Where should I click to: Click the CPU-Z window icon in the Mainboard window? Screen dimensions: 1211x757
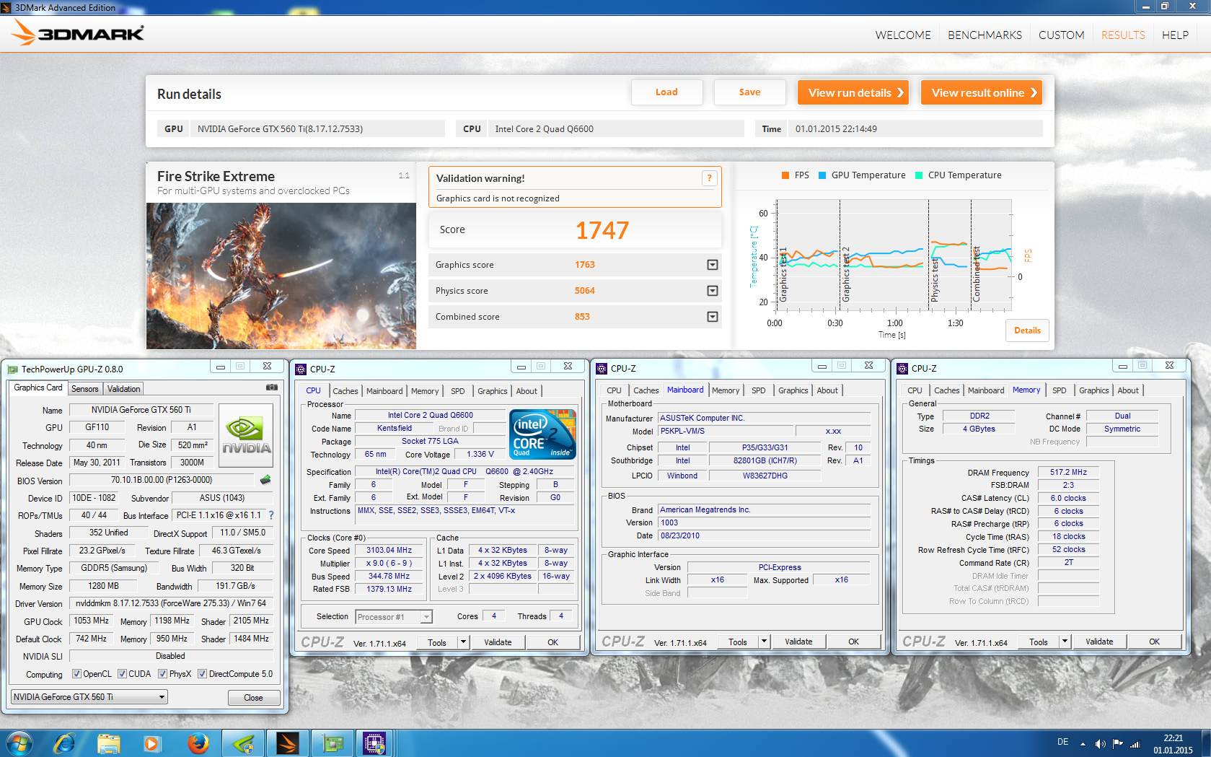point(602,368)
